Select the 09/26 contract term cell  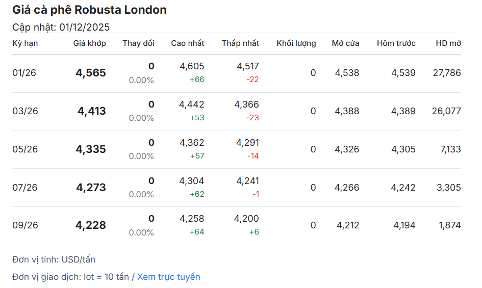[x=25, y=225]
